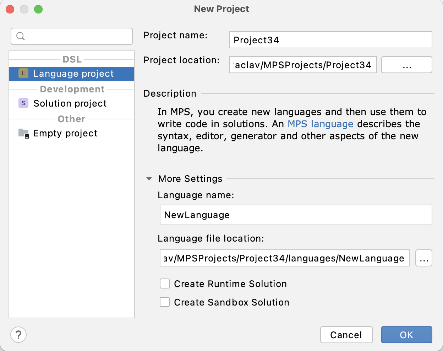
Task: Open the MPS language link
Action: click(320, 124)
